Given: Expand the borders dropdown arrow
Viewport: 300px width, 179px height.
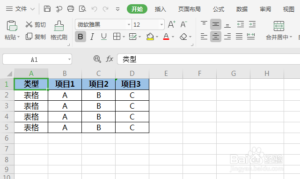Looking at the screenshot, I should click(x=124, y=37).
